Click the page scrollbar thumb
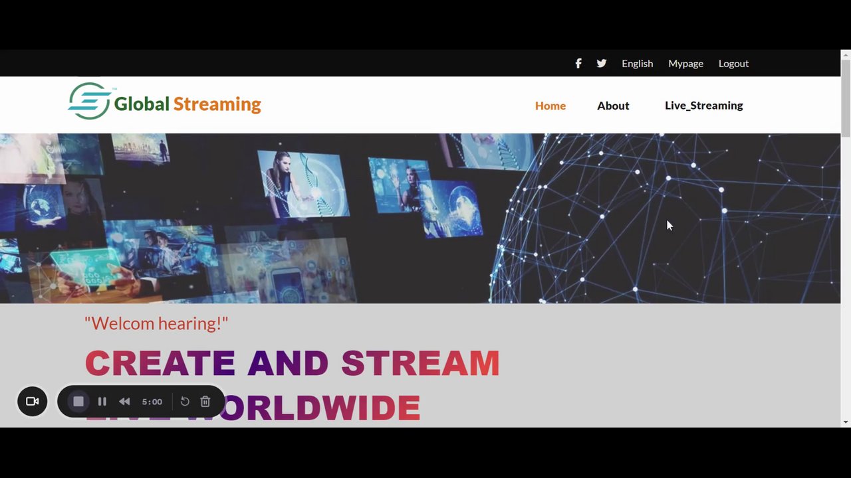 (846, 98)
